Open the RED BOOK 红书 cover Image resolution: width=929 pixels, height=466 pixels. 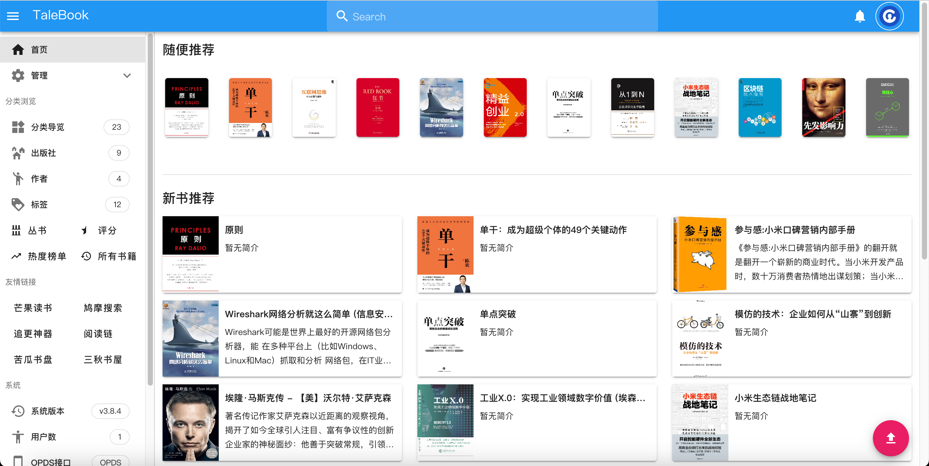click(x=378, y=107)
